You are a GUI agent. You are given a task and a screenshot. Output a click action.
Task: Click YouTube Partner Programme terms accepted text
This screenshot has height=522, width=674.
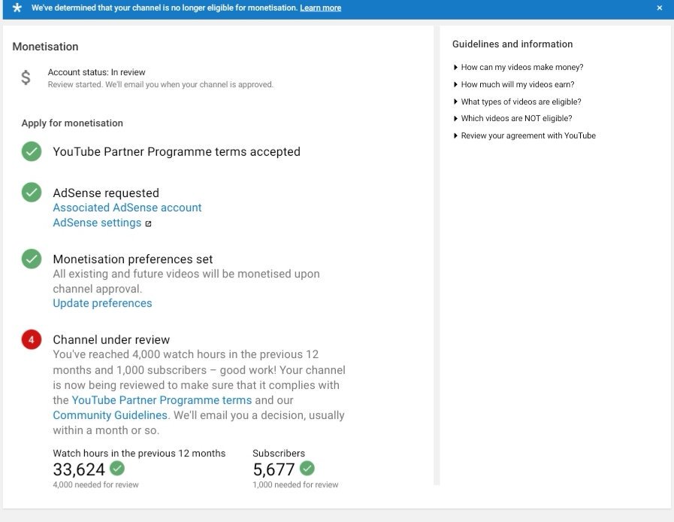click(177, 151)
